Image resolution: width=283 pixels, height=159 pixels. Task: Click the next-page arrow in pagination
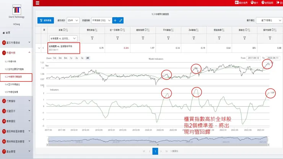(161, 151)
